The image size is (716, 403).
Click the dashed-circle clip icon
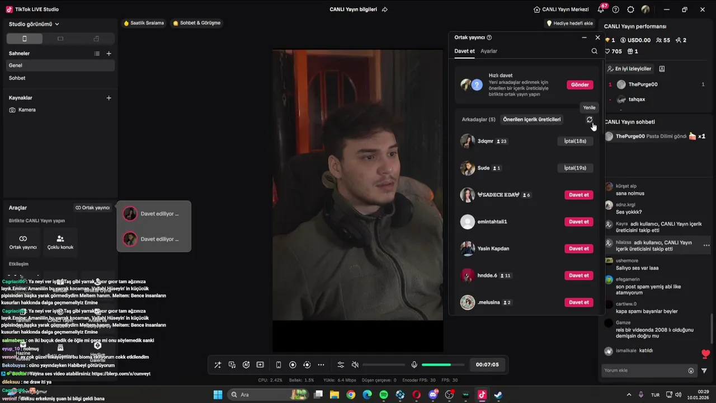click(x=307, y=365)
